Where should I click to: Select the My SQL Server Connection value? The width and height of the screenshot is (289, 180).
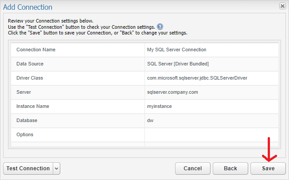tap(176, 50)
